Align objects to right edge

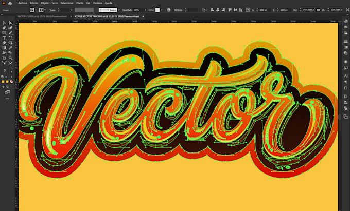pos(223,10)
